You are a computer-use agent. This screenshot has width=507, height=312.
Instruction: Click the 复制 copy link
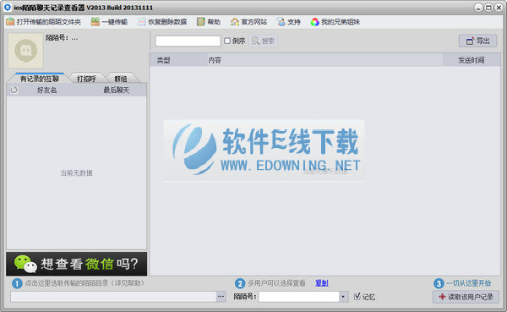pyautogui.click(x=322, y=283)
